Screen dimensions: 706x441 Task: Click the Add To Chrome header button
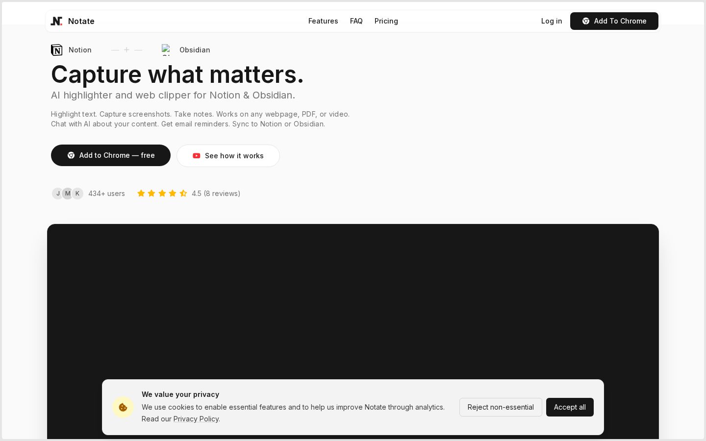(x=614, y=21)
